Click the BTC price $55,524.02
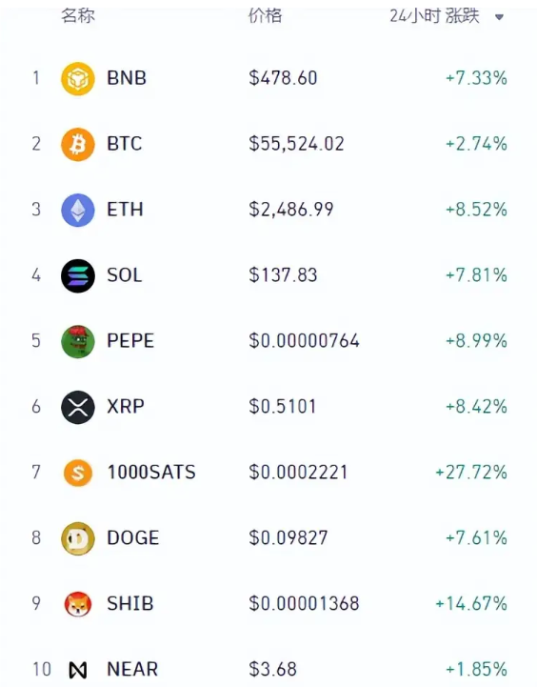Screen dimensions: 537x687 coord(296,144)
